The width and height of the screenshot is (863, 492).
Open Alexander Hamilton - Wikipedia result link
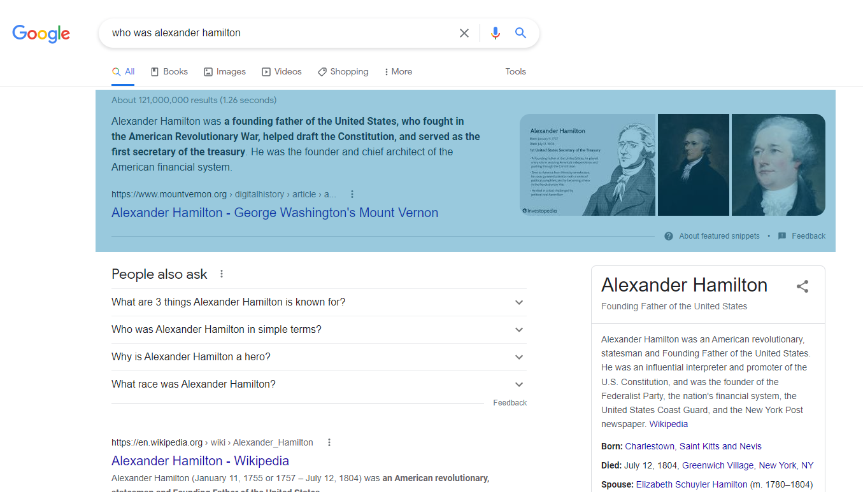click(x=200, y=461)
